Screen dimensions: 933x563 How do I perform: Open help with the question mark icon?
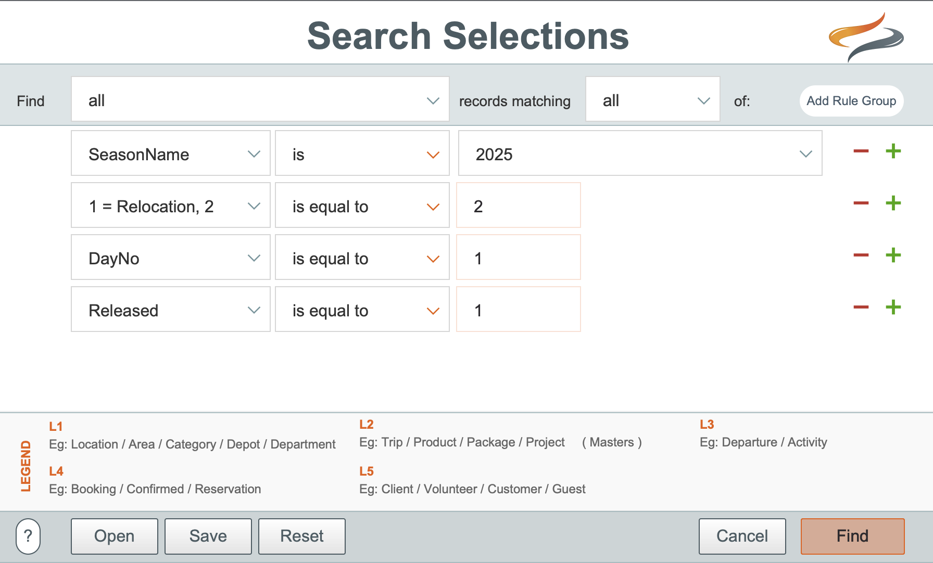[28, 536]
